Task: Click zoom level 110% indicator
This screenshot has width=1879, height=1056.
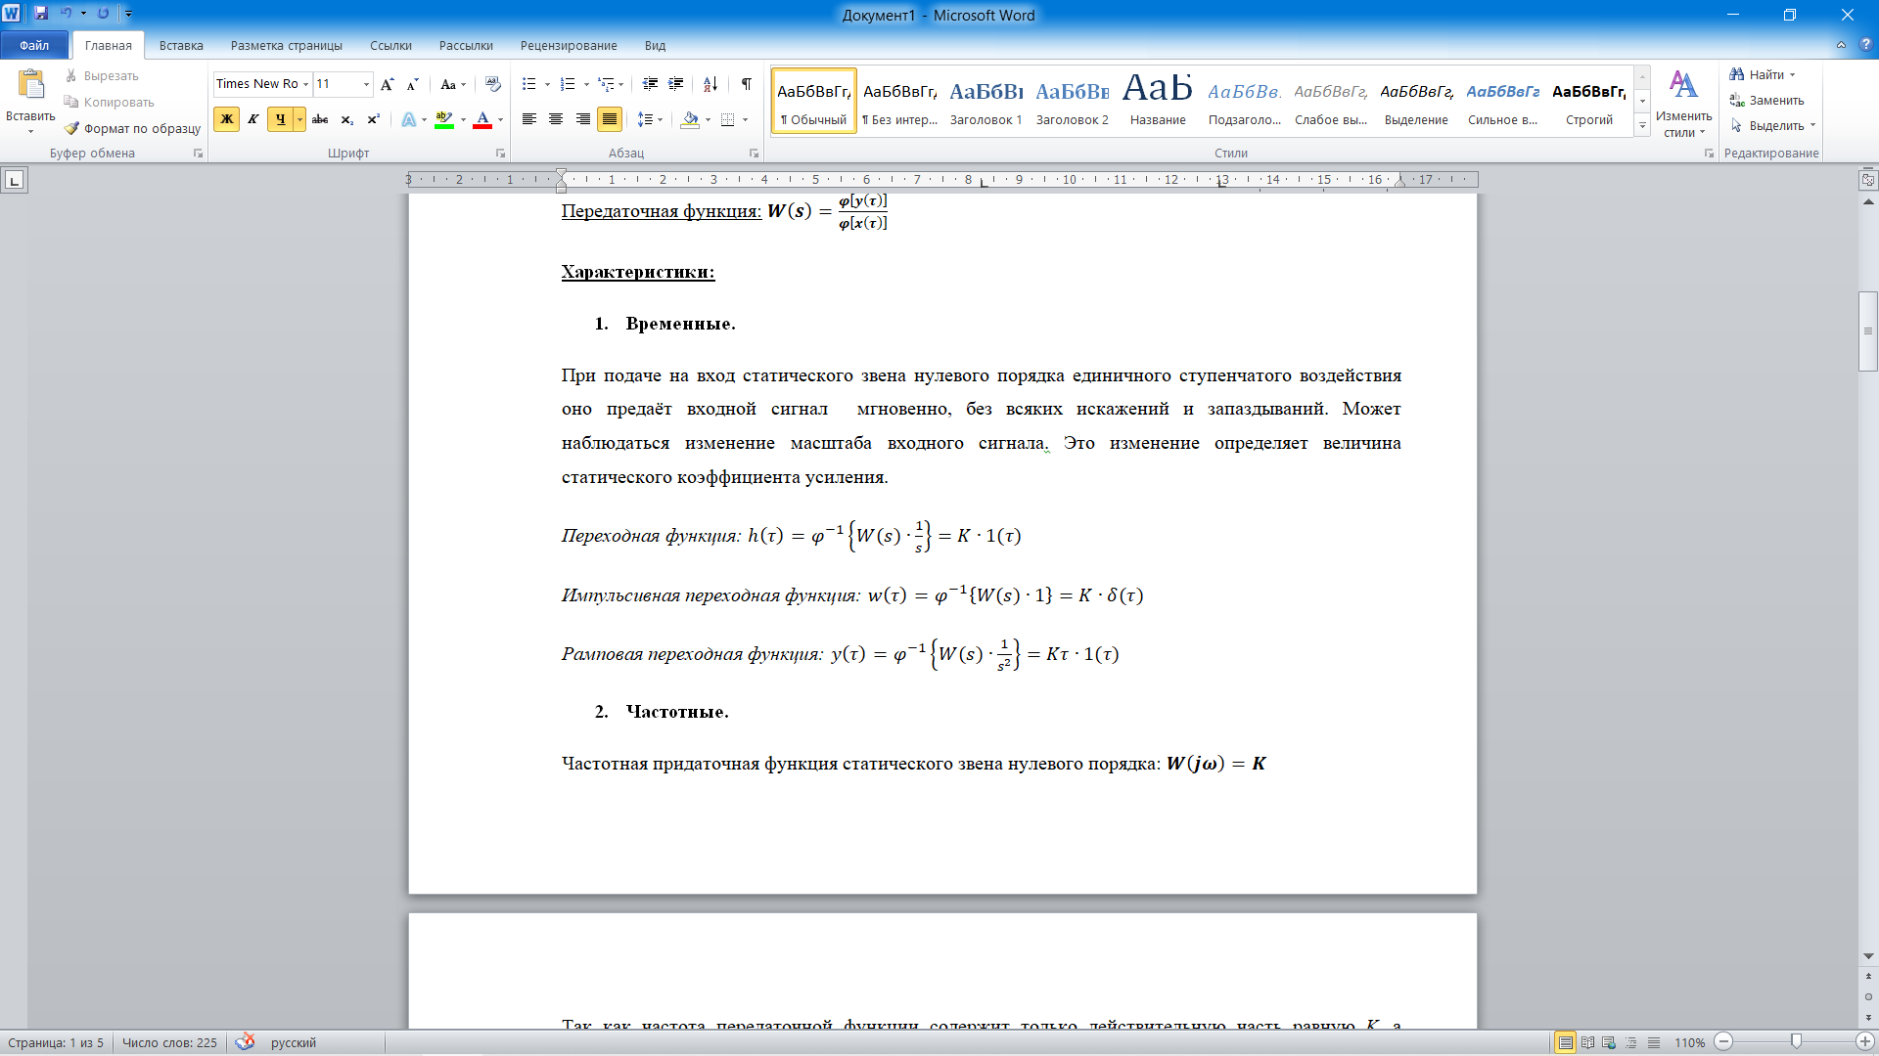Action: pyautogui.click(x=1689, y=1042)
